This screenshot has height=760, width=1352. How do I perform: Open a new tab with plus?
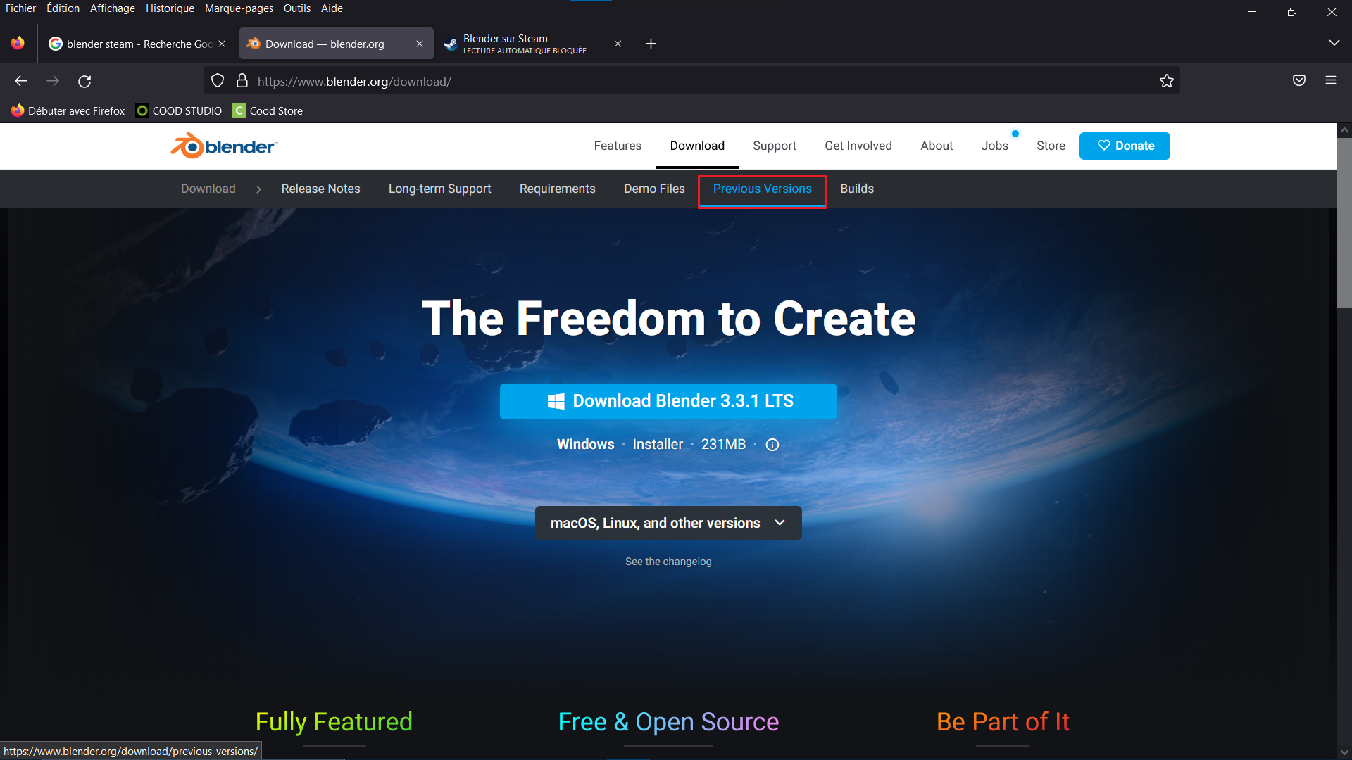(x=651, y=44)
